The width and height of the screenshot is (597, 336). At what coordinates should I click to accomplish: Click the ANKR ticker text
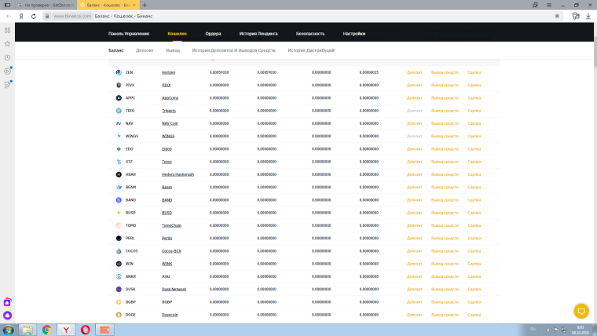pos(130,276)
